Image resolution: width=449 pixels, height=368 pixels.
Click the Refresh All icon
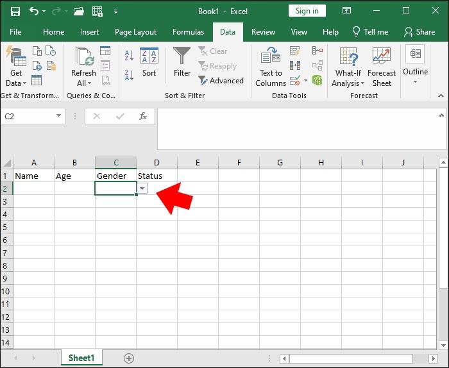pos(85,56)
